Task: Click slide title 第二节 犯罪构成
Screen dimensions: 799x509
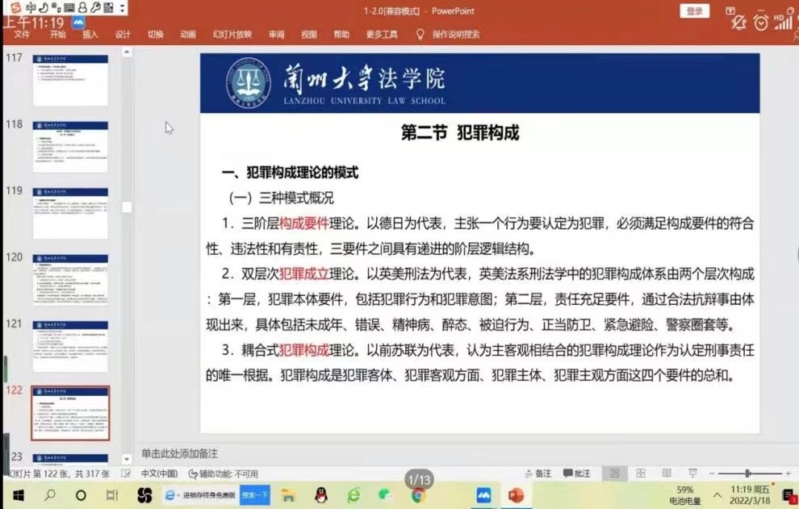Action: tap(460, 132)
